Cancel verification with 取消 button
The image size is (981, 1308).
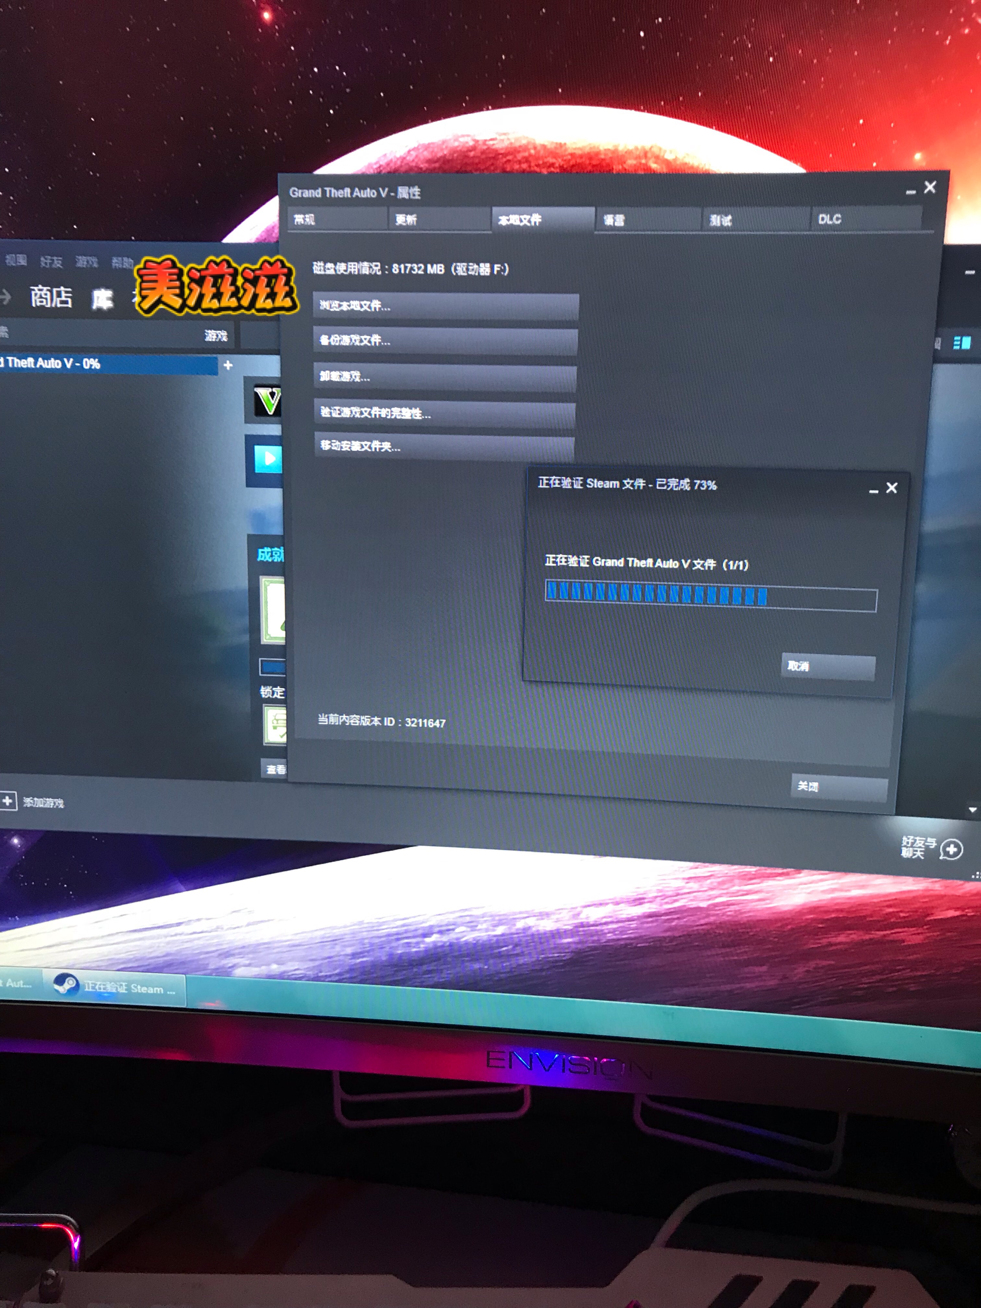(828, 667)
